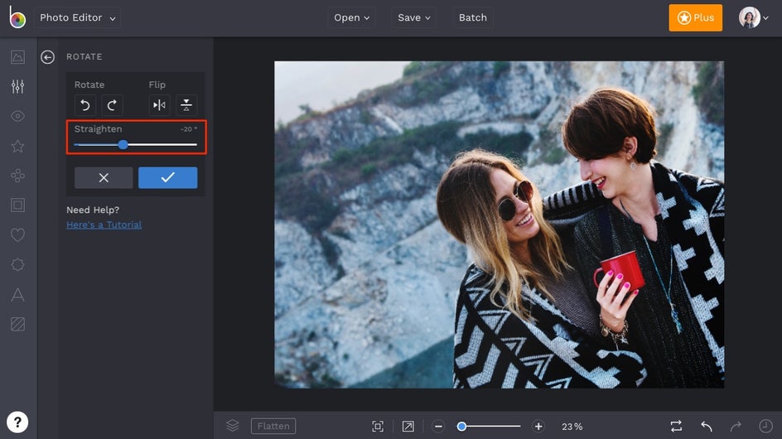Open the Textures hatched square icon
The height and width of the screenshot is (439, 782).
click(x=17, y=324)
